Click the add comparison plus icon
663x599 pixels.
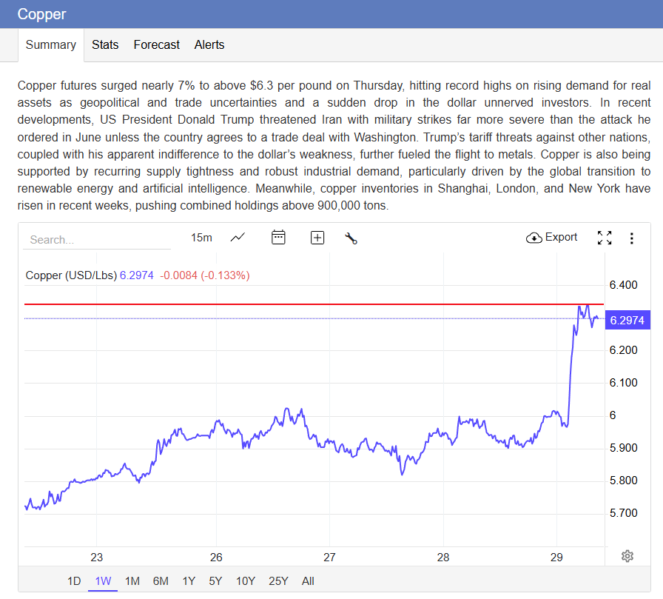[317, 238]
